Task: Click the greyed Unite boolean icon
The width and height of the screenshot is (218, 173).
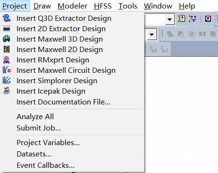Action: tap(170, 34)
